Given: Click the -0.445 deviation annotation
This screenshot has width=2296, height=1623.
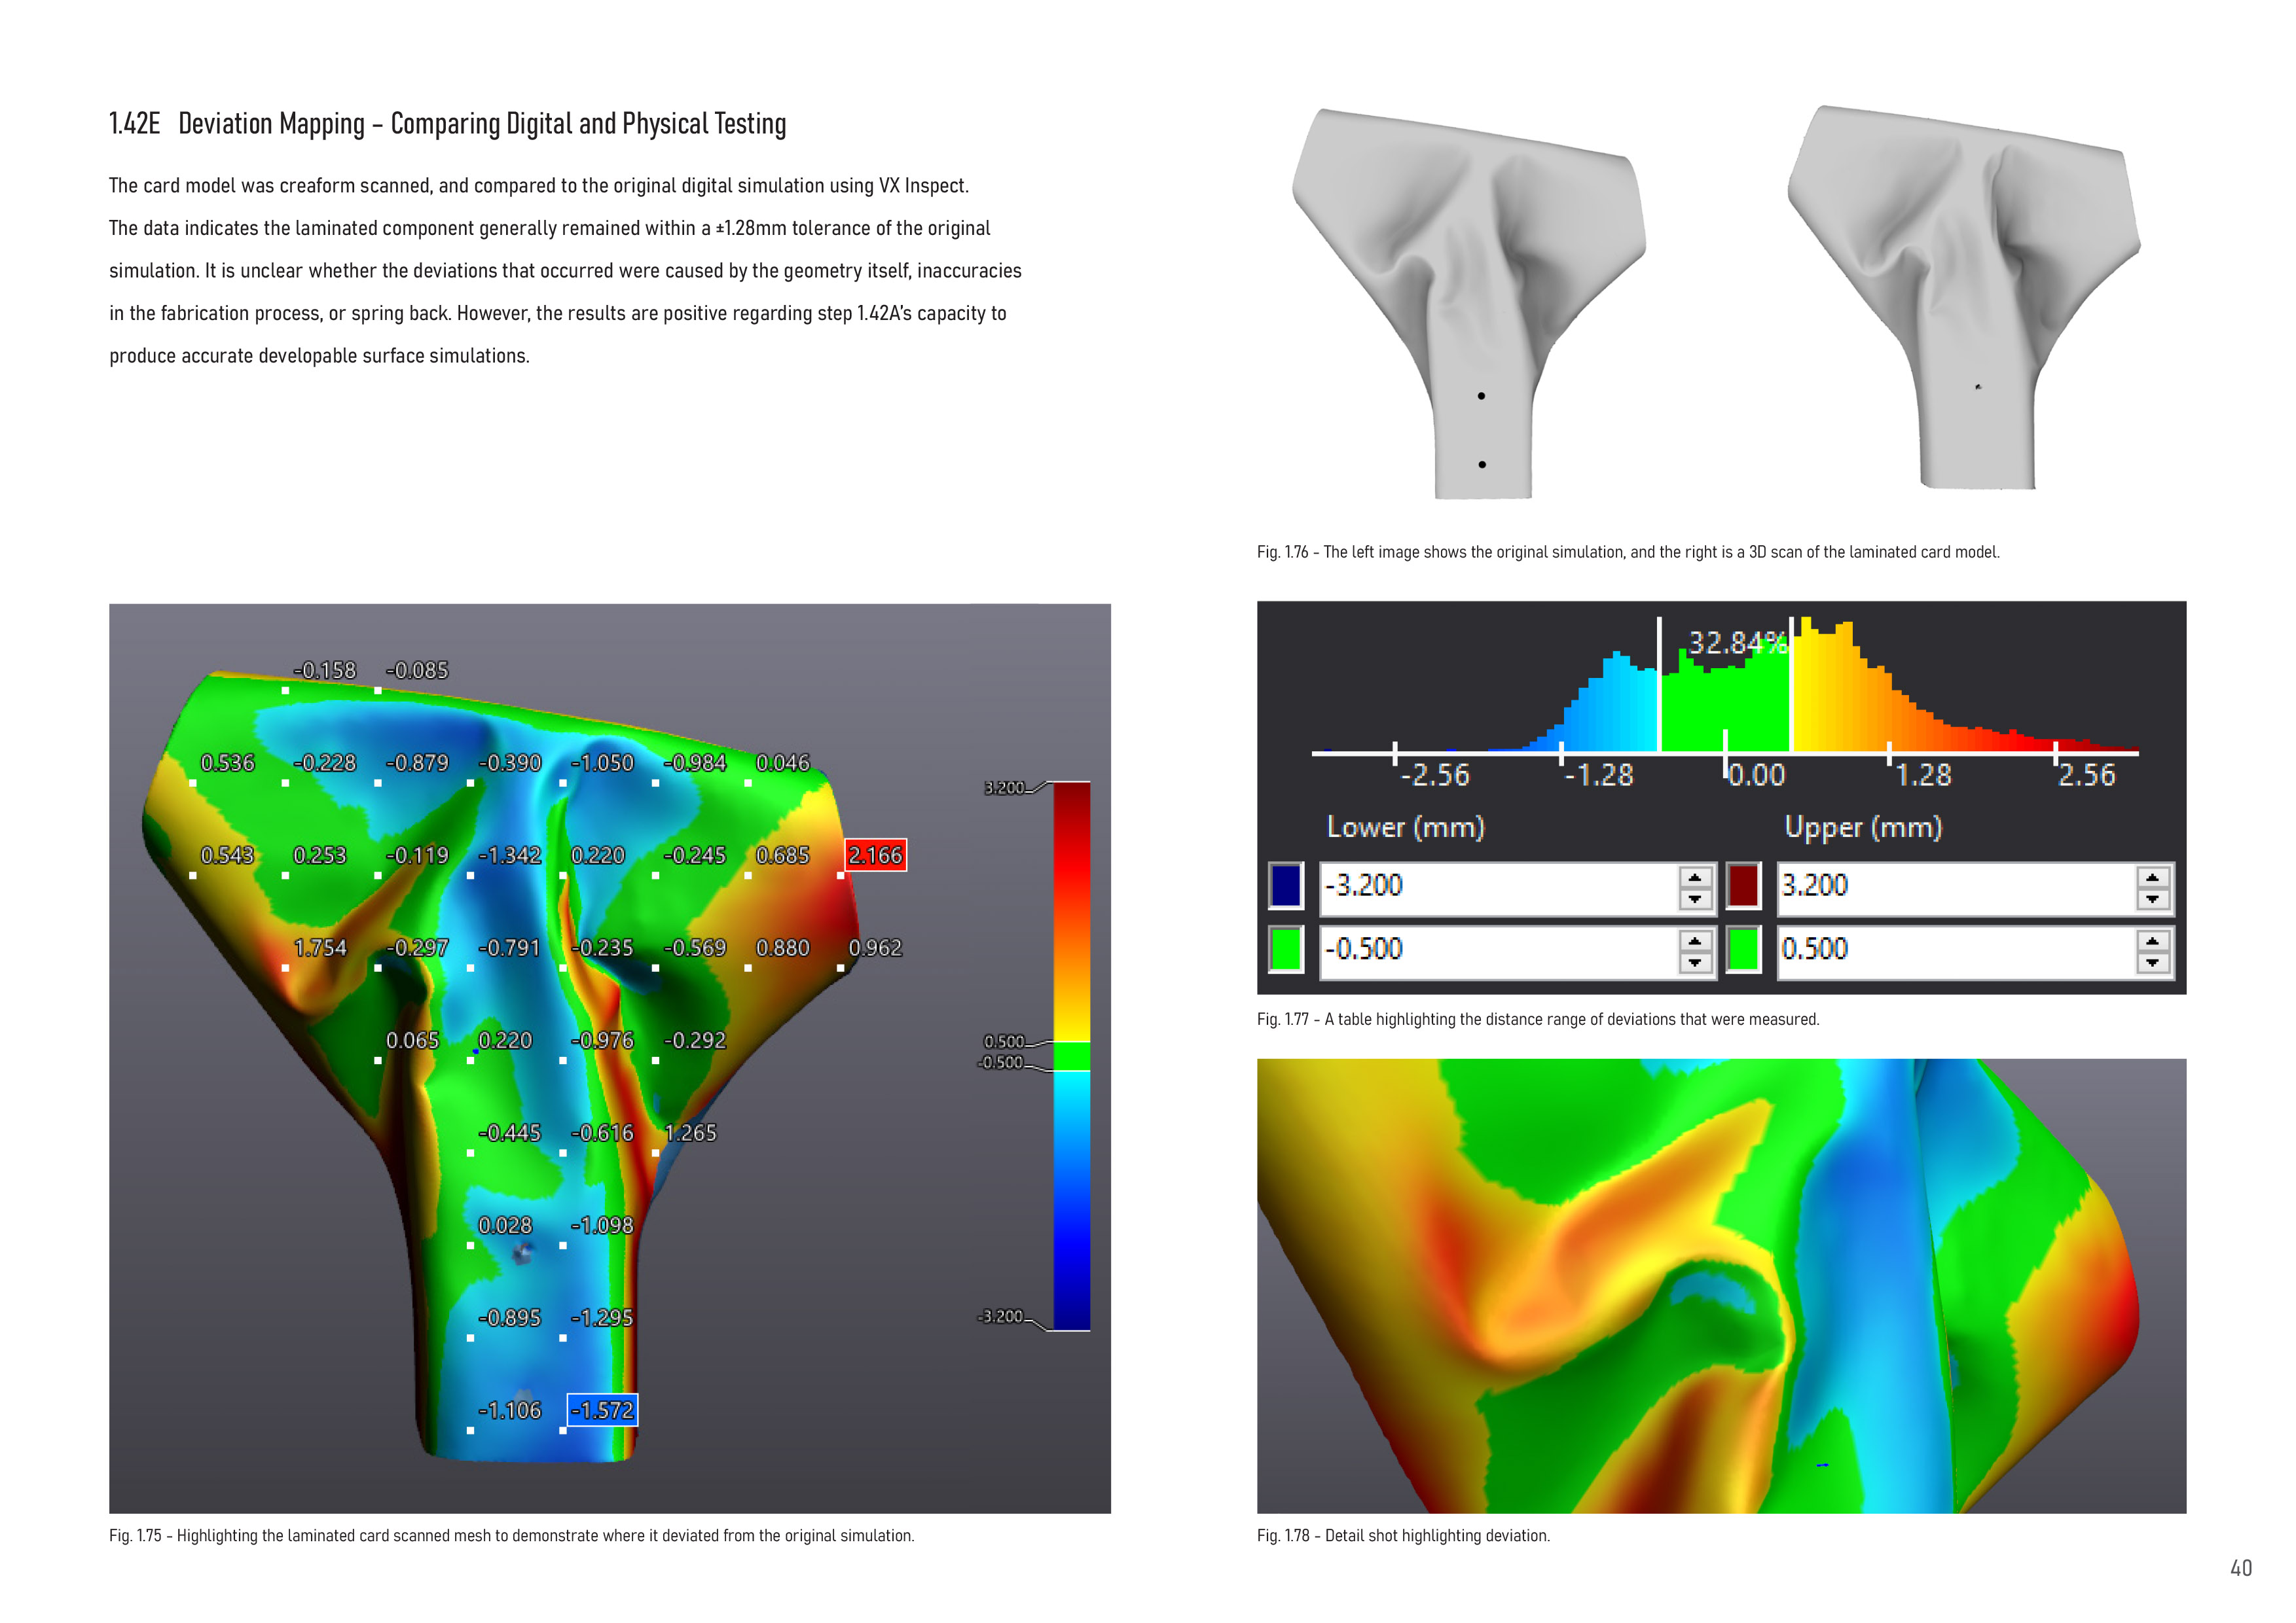Looking at the screenshot, I should click(509, 1132).
